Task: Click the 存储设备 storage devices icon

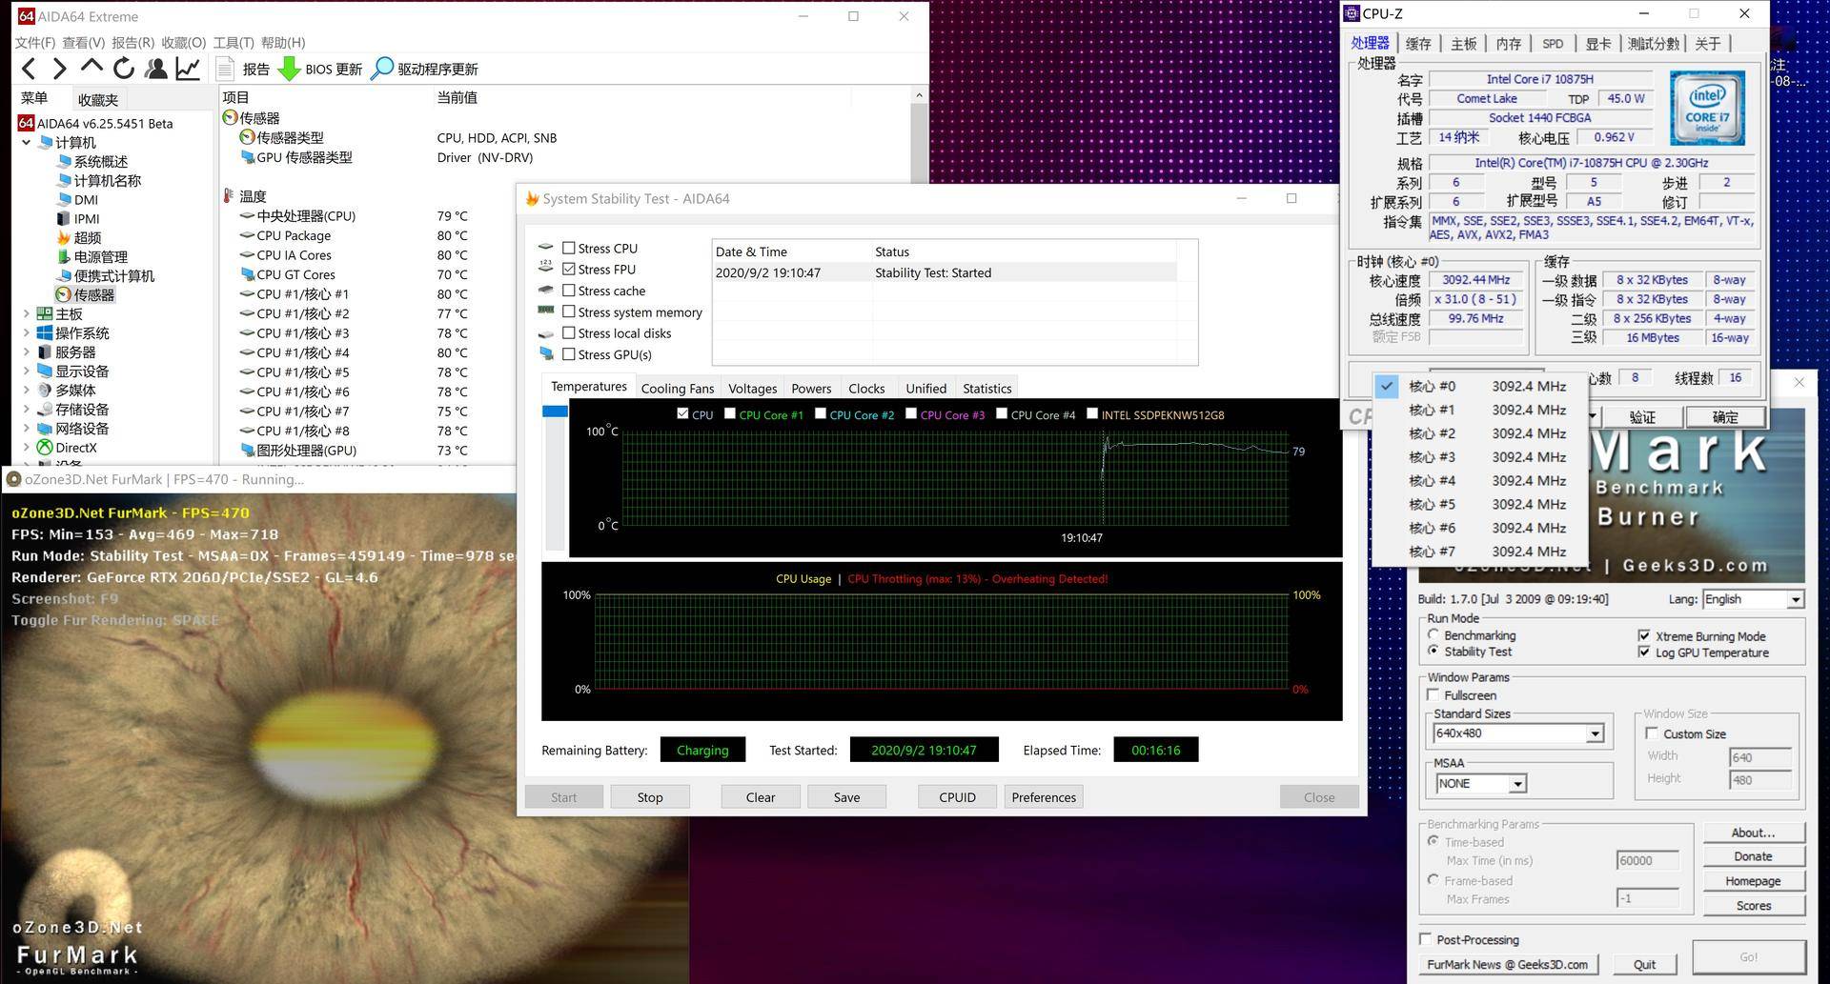Action: [x=45, y=410]
